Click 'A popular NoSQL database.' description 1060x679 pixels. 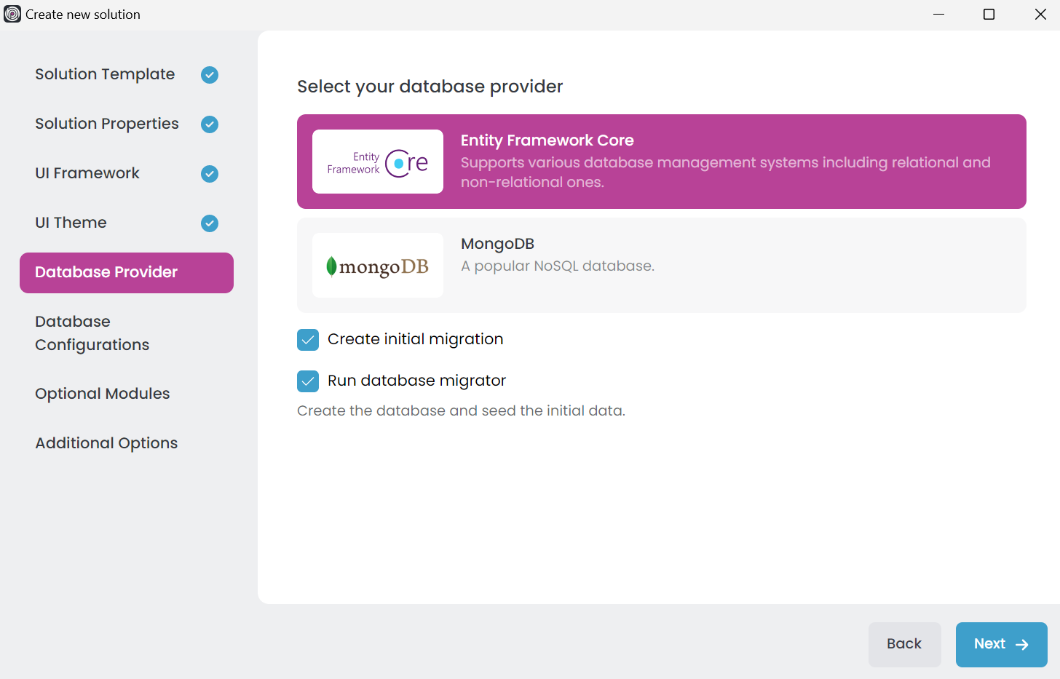[558, 266]
